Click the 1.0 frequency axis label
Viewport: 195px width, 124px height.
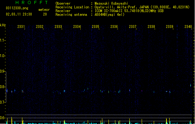2,56
